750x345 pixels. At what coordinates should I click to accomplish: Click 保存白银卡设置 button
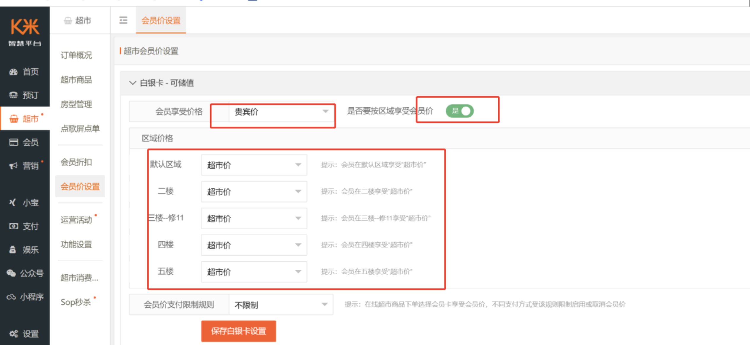point(239,331)
